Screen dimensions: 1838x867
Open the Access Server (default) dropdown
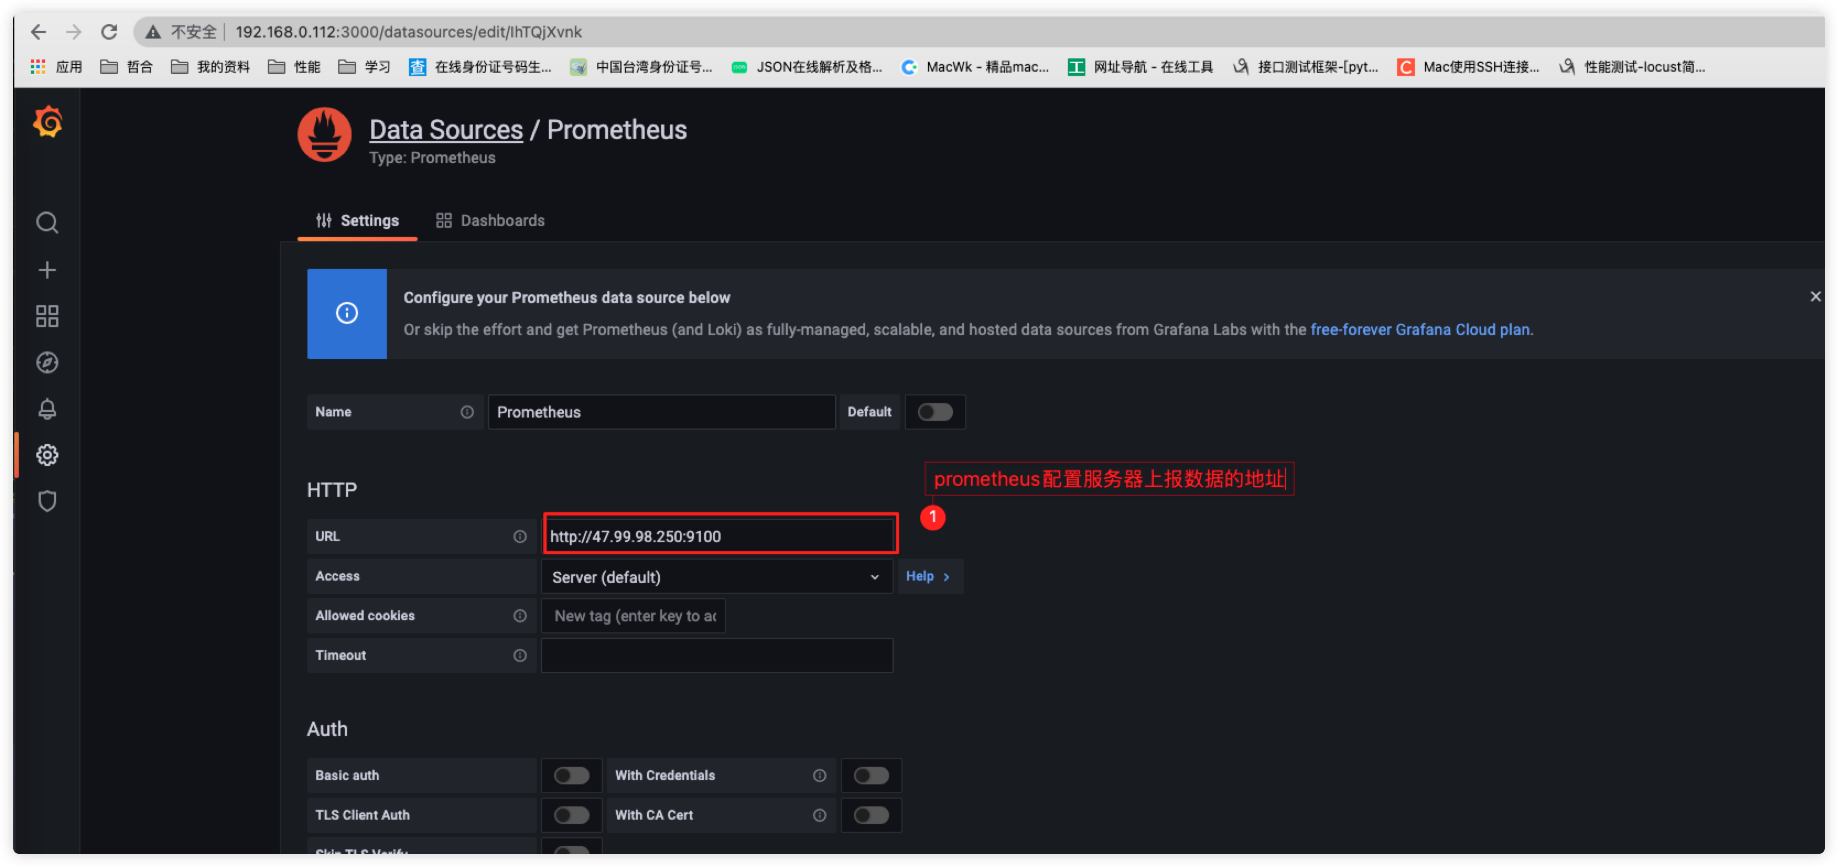tap(717, 577)
